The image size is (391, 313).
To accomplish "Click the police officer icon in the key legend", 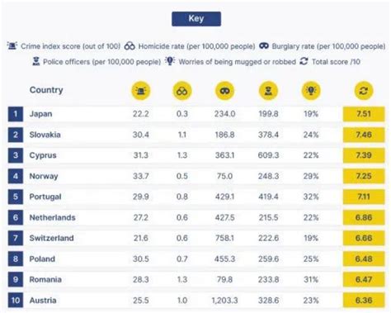I will (x=36, y=61).
